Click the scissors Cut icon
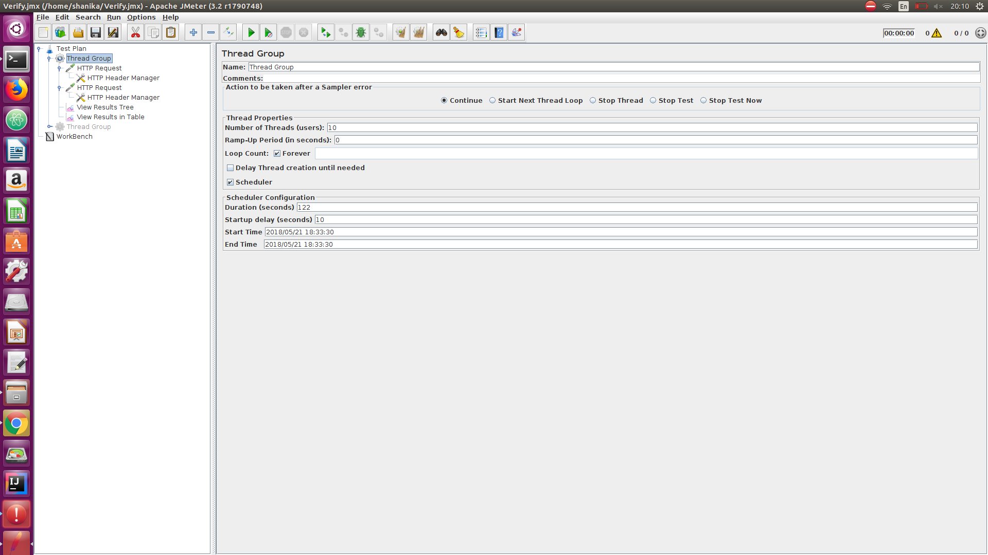988x555 pixels. pos(135,33)
